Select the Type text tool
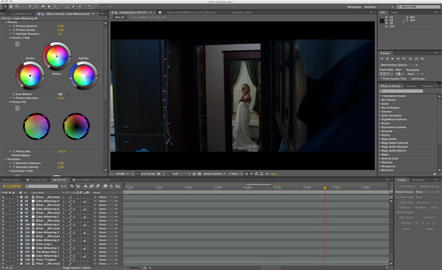The height and width of the screenshot is (270, 442). (55, 7)
